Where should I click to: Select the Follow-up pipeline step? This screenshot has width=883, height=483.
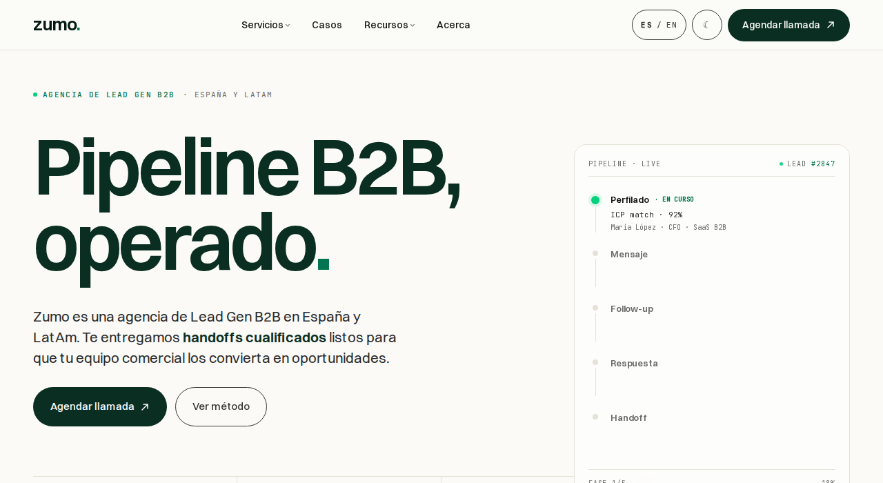(x=632, y=309)
